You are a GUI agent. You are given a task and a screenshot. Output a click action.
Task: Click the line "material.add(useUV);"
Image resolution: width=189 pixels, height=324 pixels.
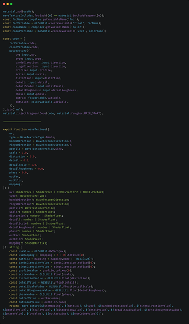coord(19,12)
